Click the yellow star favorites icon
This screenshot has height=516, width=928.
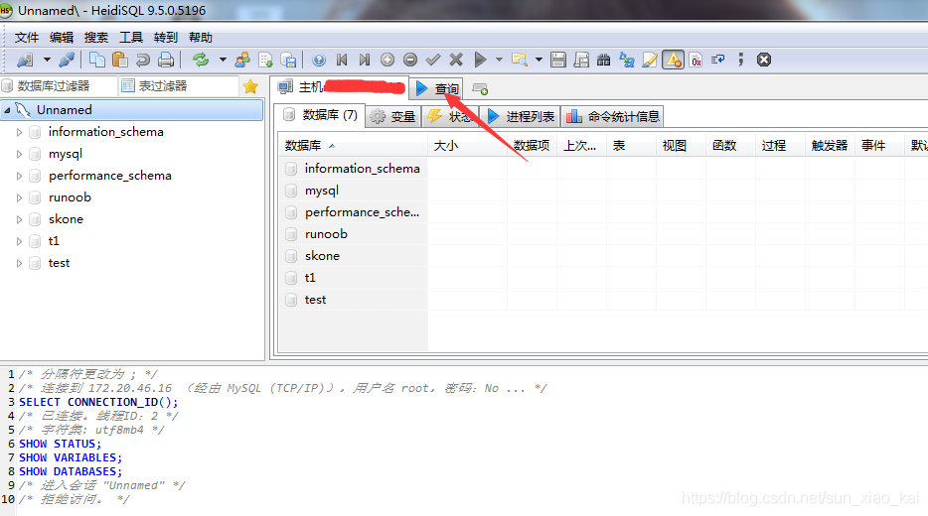pyautogui.click(x=250, y=87)
